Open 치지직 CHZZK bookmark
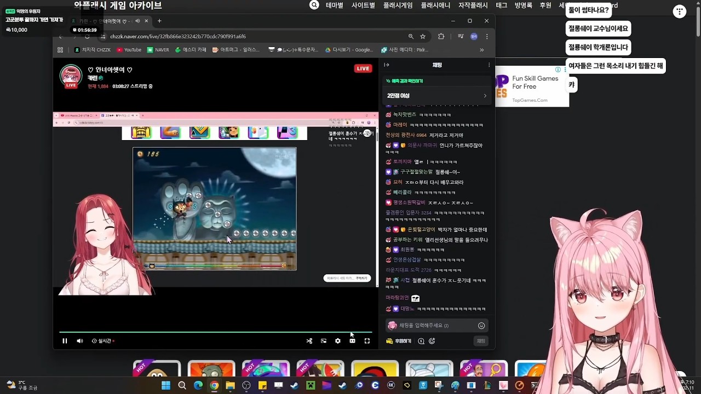Image resolution: width=701 pixels, height=394 pixels. click(x=93, y=50)
